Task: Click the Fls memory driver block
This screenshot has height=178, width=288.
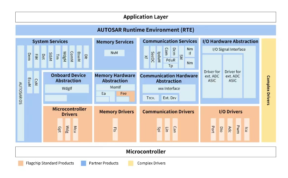Action: (x=115, y=129)
